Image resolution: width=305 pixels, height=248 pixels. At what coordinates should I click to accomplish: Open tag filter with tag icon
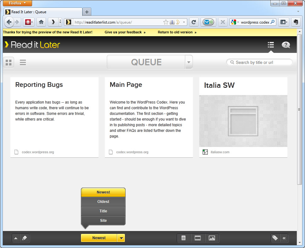click(x=275, y=238)
